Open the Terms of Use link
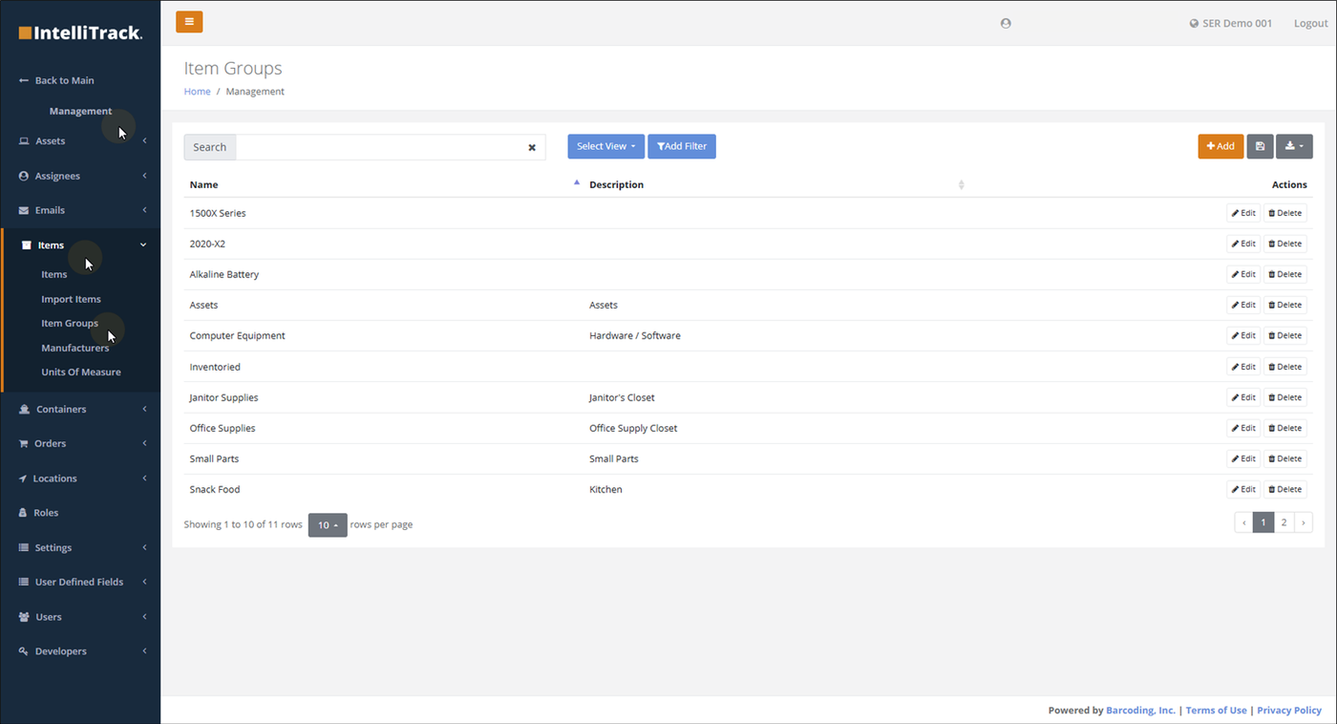This screenshot has width=1337, height=724. click(x=1216, y=711)
